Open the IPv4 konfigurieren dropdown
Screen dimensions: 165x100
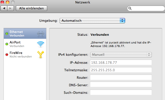[121, 54]
